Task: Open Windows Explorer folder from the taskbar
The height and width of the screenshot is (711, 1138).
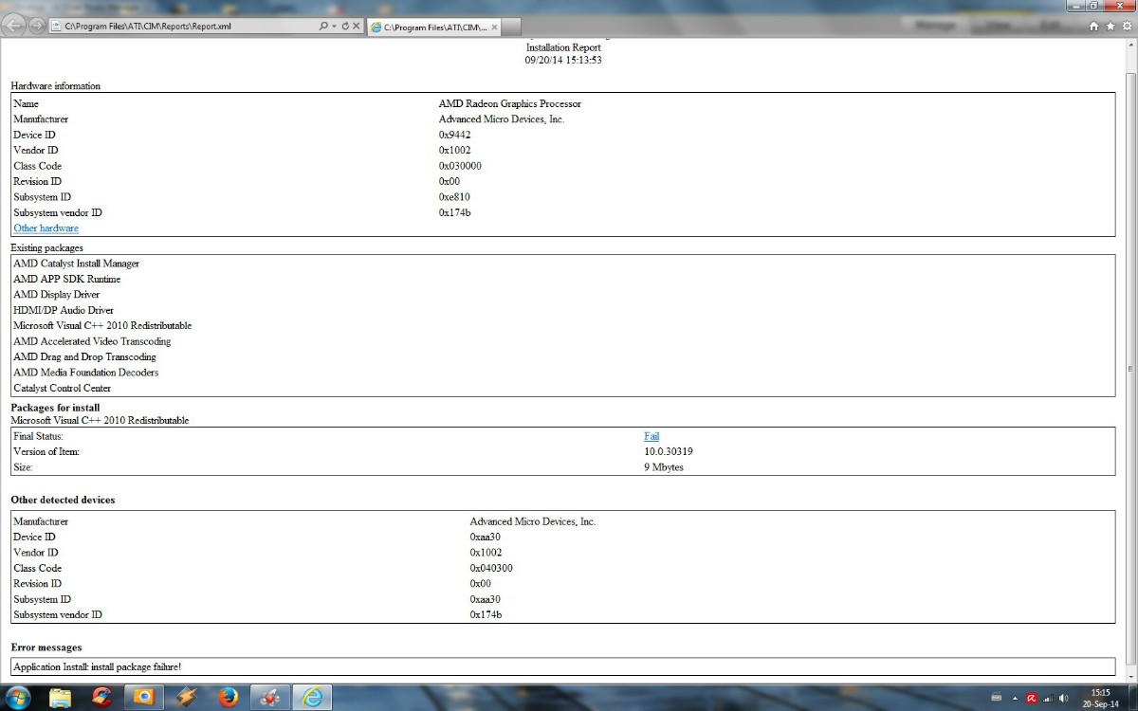Action: pos(61,698)
